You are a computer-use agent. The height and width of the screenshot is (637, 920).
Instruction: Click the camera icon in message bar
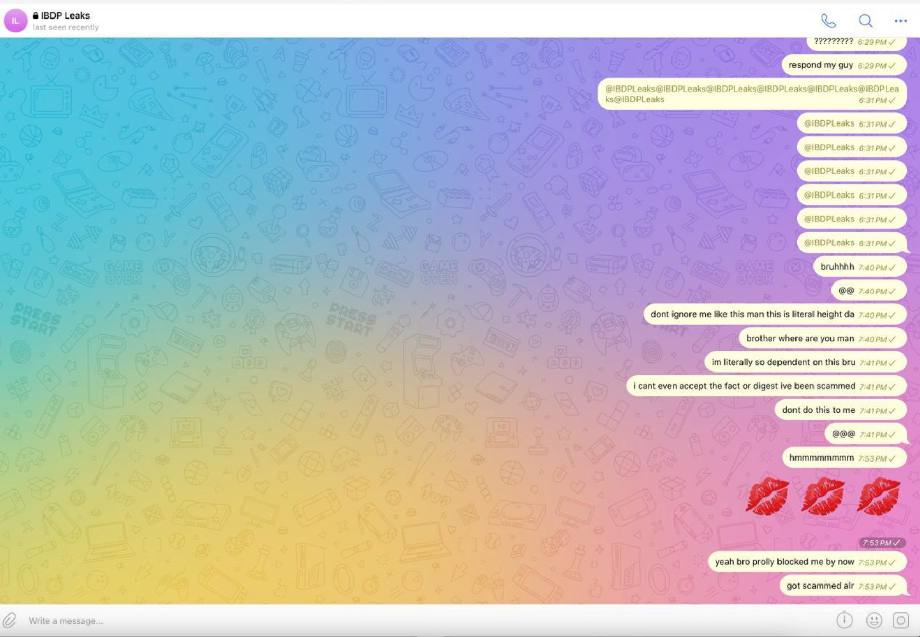coord(900,621)
